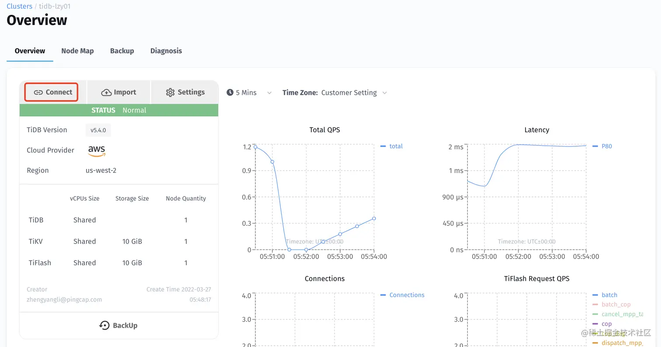
Task: Click the Node Quantity column header
Action: click(x=186, y=199)
